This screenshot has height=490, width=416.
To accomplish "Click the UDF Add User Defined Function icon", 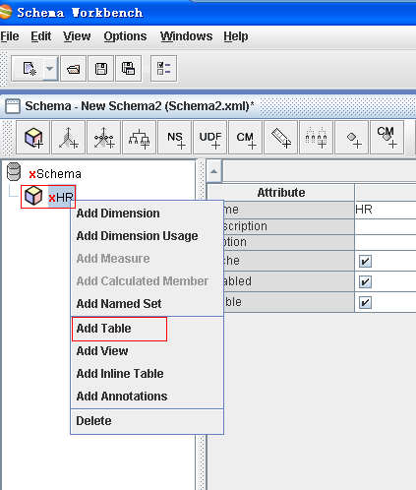I will [x=210, y=138].
